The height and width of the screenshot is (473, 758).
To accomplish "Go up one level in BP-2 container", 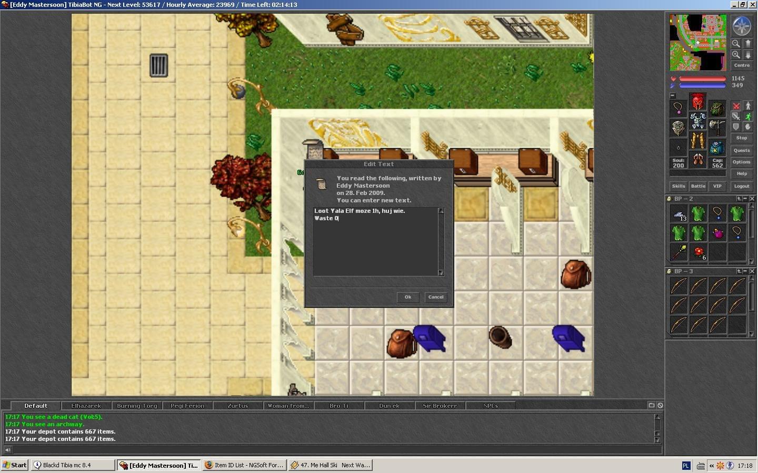I will (x=740, y=199).
